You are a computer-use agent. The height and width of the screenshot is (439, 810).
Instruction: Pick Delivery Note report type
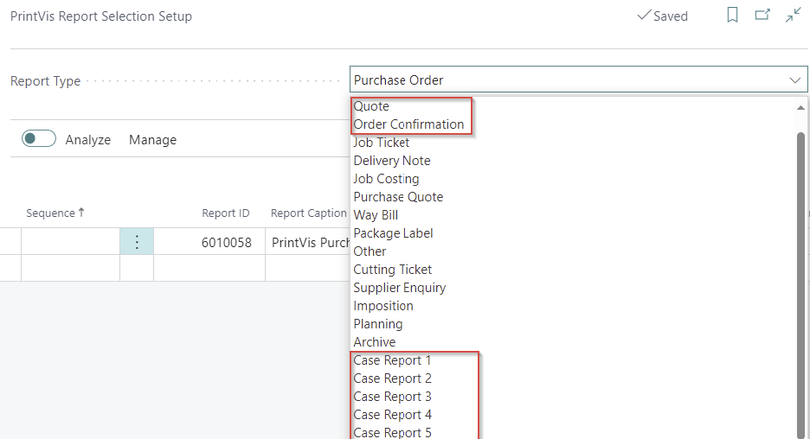tap(391, 161)
